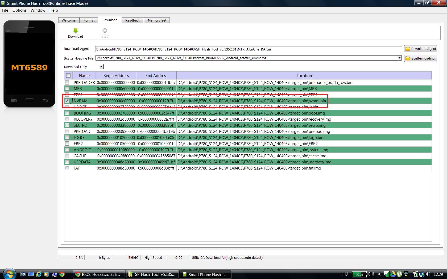The image size is (447, 279).
Task: Open the Google Drive tray icon
Action: pos(393,274)
